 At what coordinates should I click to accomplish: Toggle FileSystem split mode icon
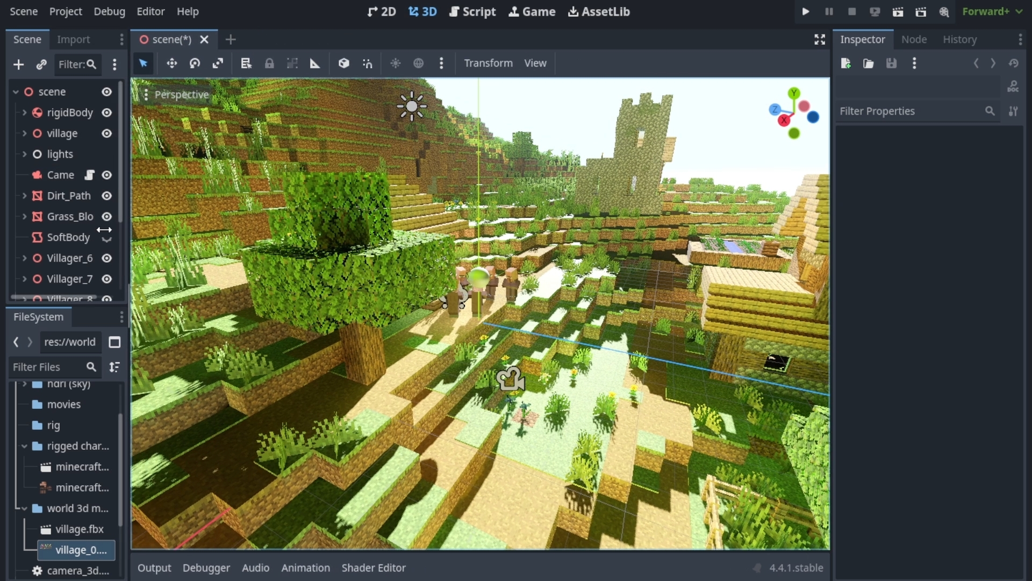point(114,342)
